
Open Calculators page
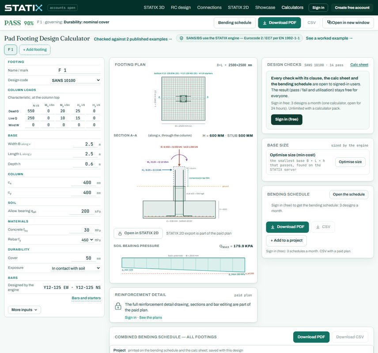[x=292, y=8]
